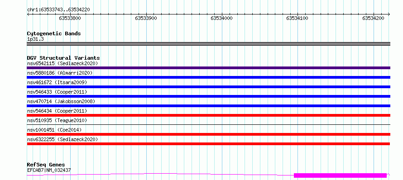The width and height of the screenshot is (403, 180).
Task: Click the Cytogenetic Bands track title
Action: [54, 33]
